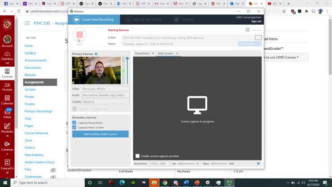Click the Canvas hamburger menu icon
The width and height of the screenshot is (332, 187).
click(27, 23)
